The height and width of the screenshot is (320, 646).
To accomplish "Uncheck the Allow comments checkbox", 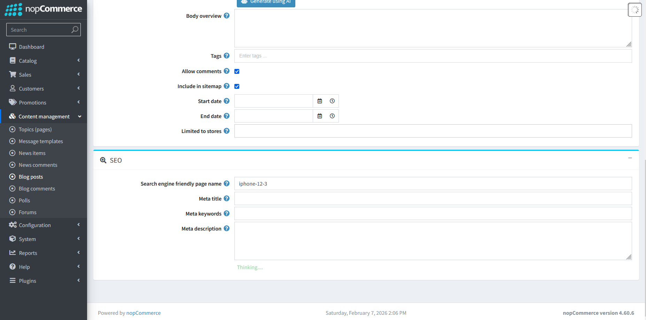I will [x=237, y=71].
